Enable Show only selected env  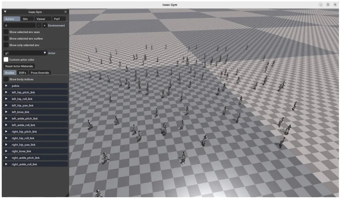(6, 45)
